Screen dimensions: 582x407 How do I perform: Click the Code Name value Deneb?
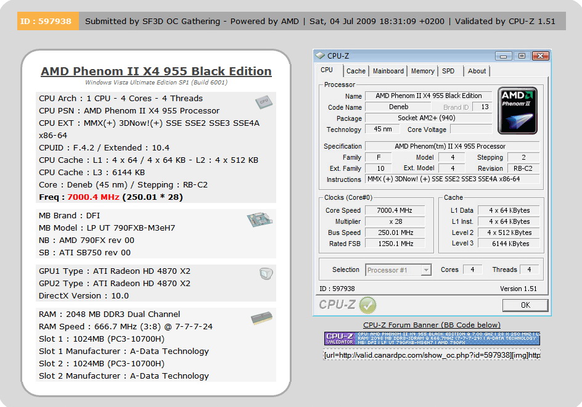[x=398, y=107]
